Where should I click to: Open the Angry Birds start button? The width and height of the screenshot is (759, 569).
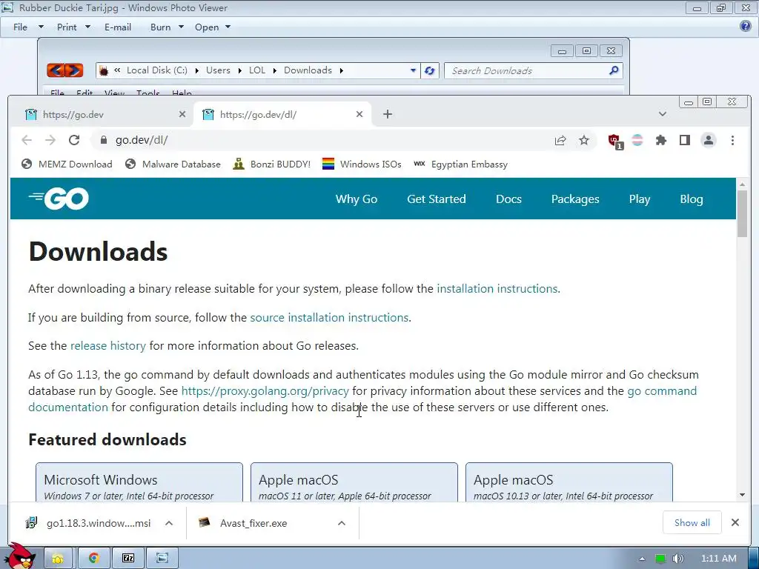20,556
